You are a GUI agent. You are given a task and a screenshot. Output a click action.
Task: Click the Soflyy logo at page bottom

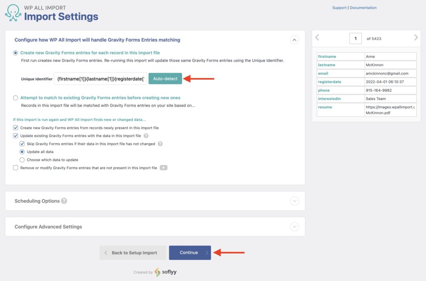click(166, 272)
